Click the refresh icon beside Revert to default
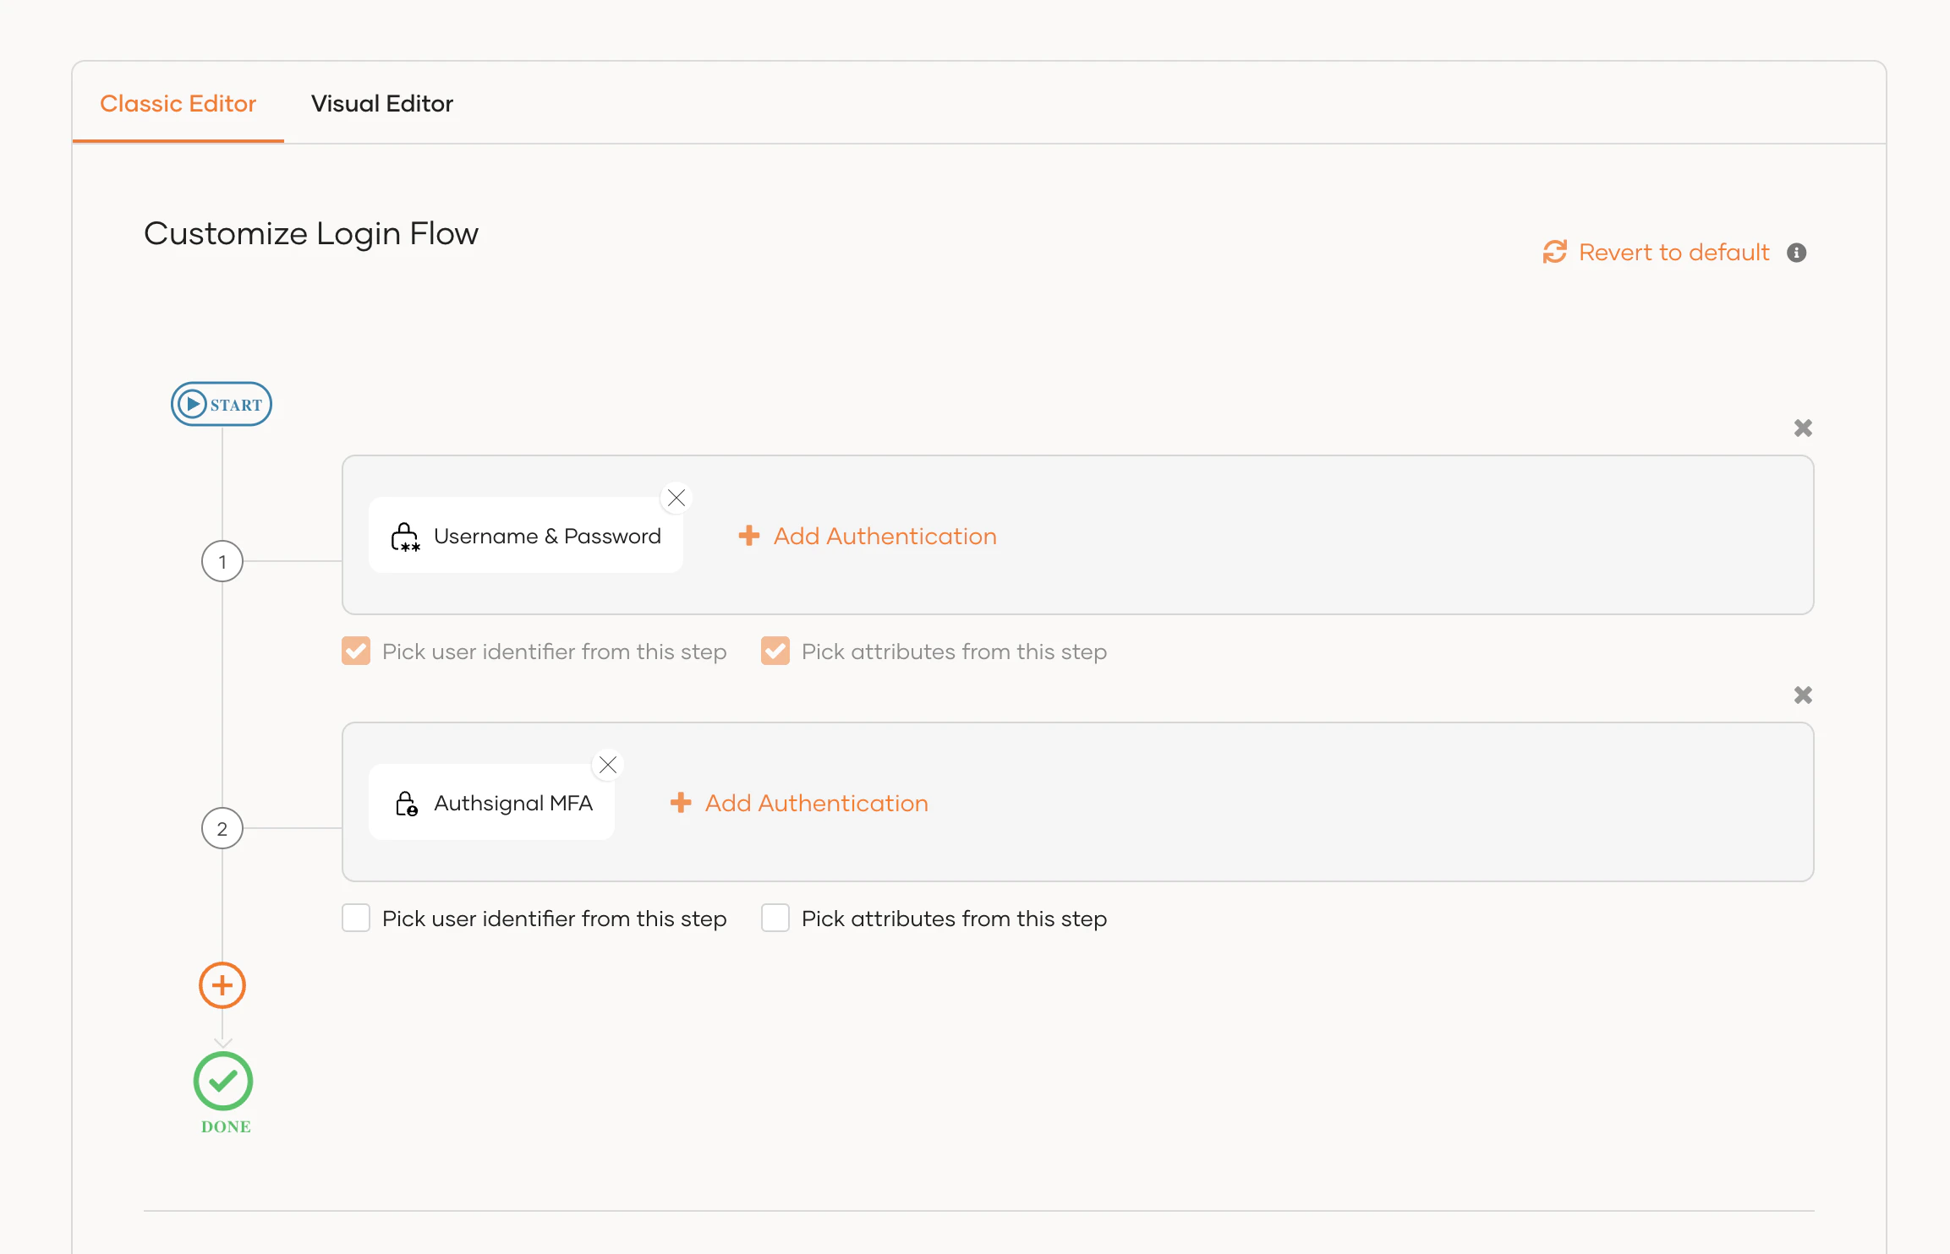 1554,252
